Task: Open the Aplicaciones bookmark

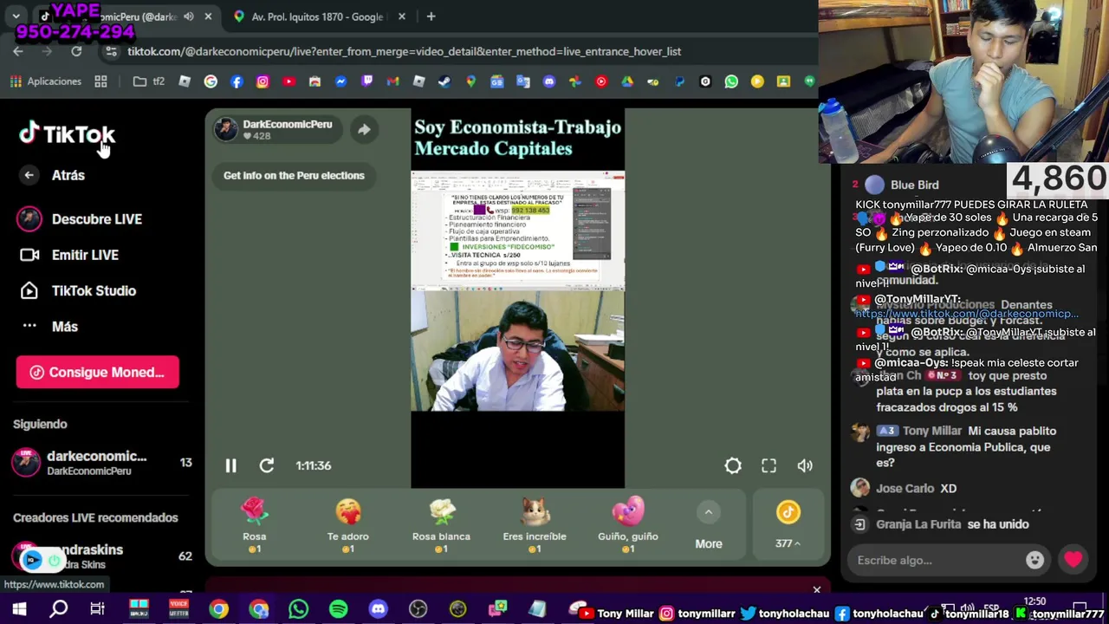Action: pyautogui.click(x=45, y=81)
